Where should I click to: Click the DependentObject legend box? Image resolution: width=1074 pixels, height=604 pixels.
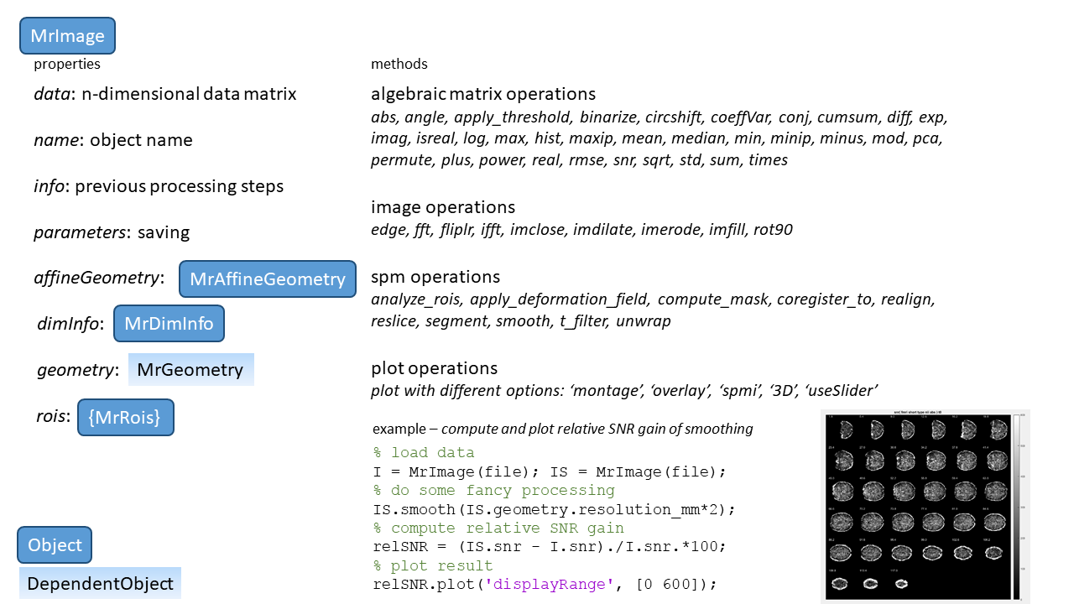[x=100, y=584]
